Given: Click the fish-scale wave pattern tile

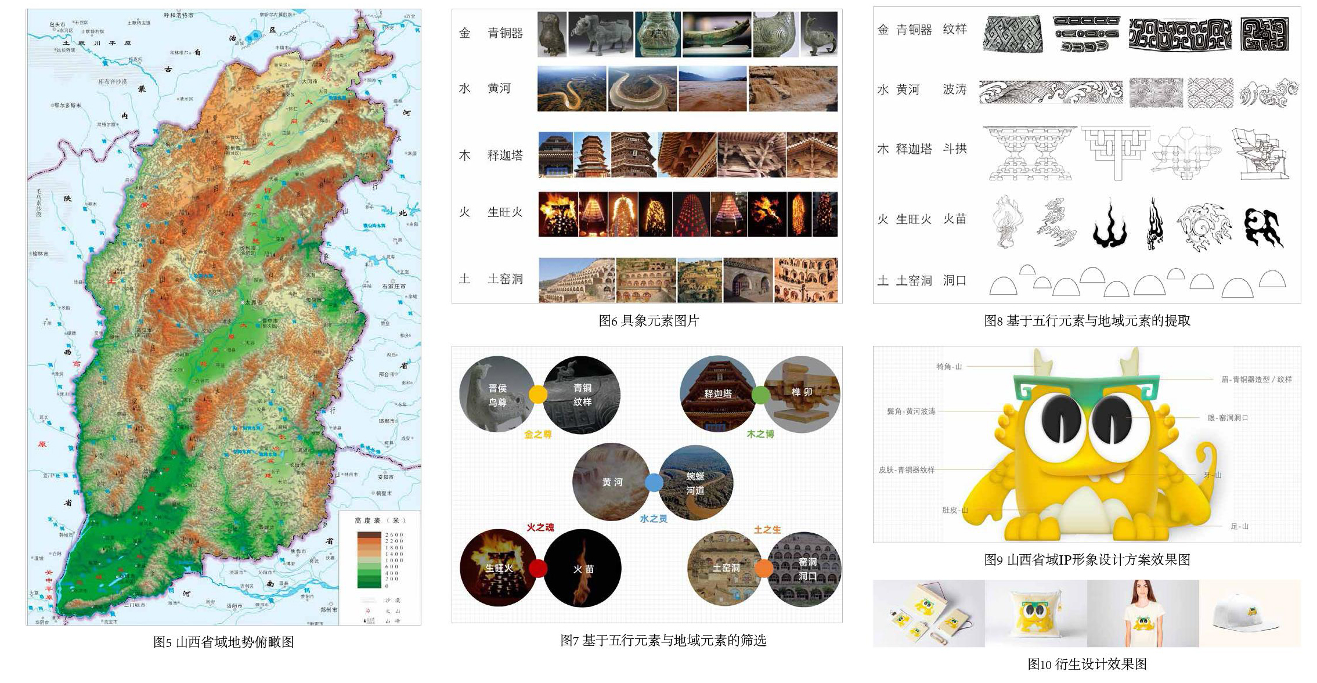Looking at the screenshot, I should click(1211, 93).
